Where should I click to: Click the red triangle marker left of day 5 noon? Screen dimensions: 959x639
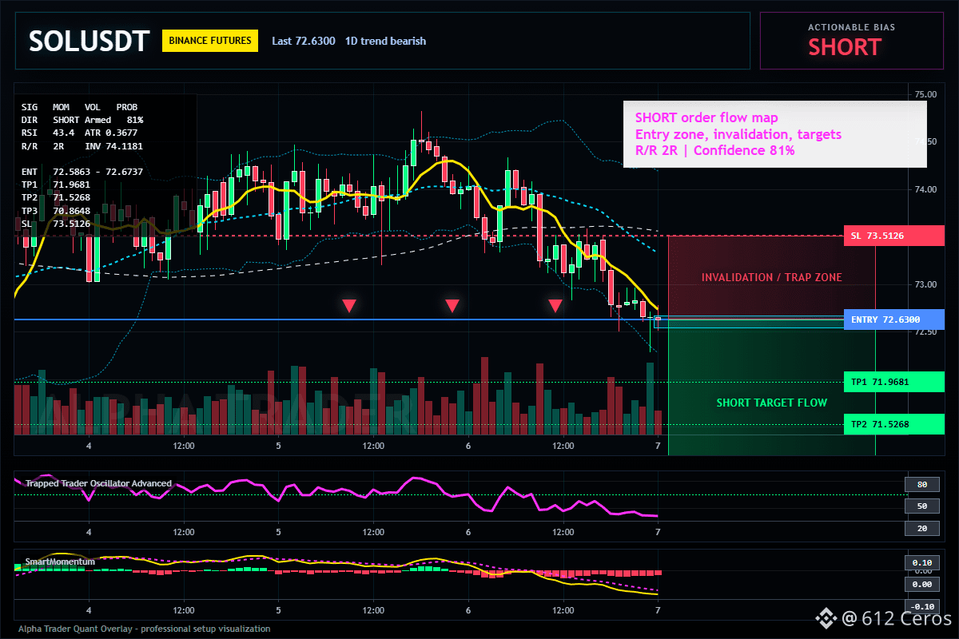coord(349,305)
